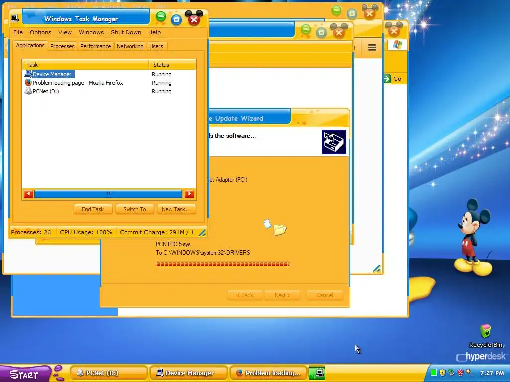Click the End Task button
Viewport: 510px width, 382px height.
[x=93, y=209]
